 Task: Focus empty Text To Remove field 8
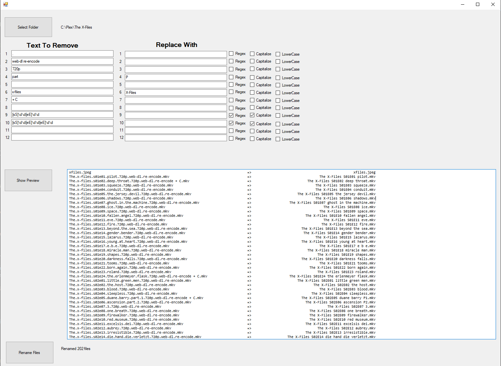[x=62, y=107]
